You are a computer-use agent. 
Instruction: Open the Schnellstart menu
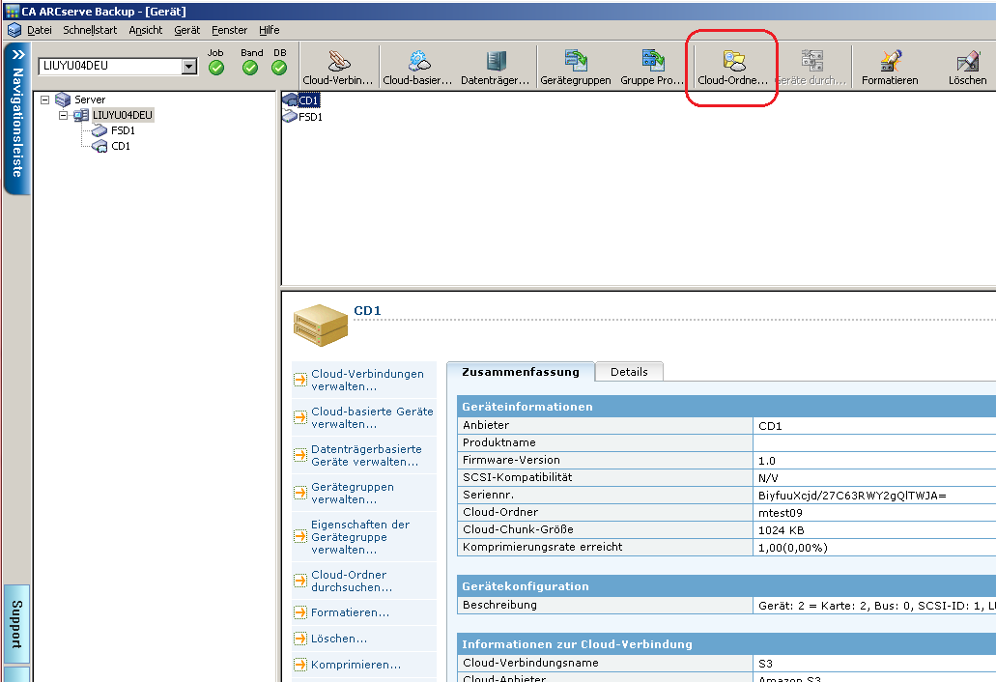90,30
